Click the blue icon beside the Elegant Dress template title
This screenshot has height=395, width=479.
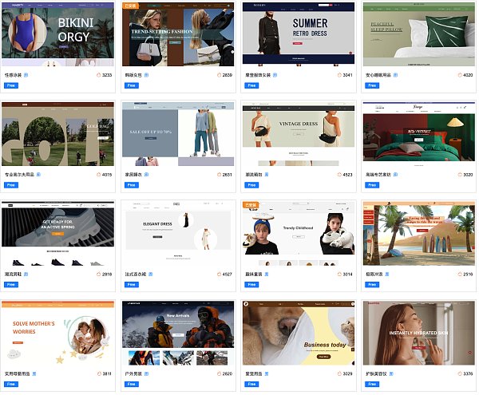(x=151, y=275)
